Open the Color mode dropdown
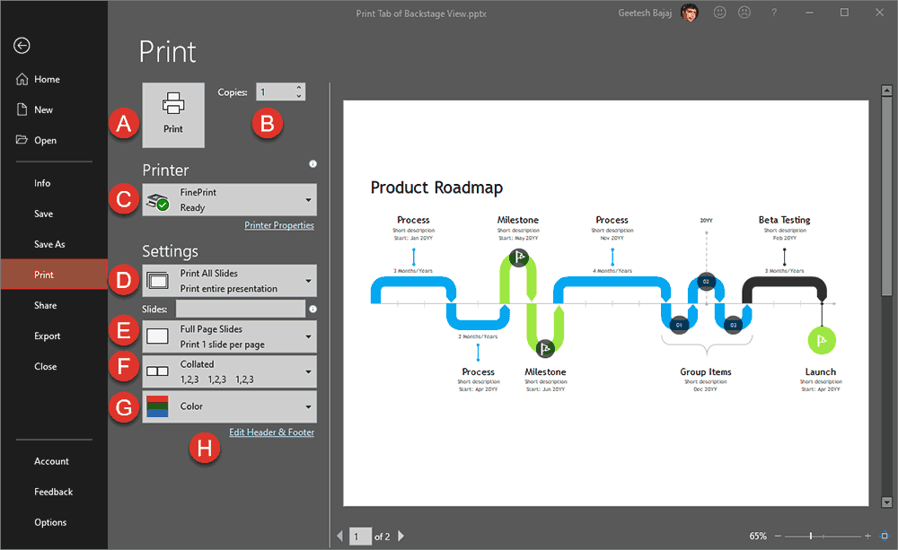 [229, 406]
